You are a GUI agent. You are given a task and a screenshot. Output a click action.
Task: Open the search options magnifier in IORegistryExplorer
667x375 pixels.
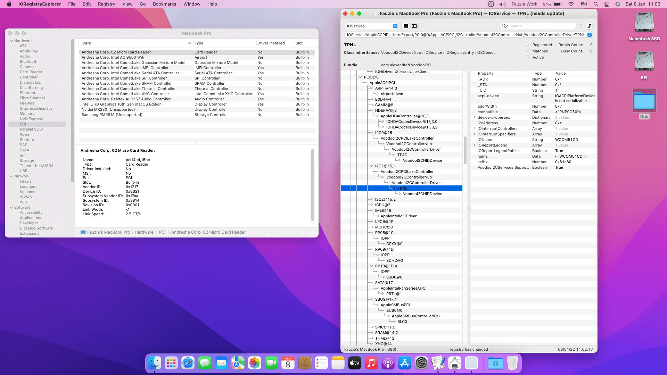504,26
